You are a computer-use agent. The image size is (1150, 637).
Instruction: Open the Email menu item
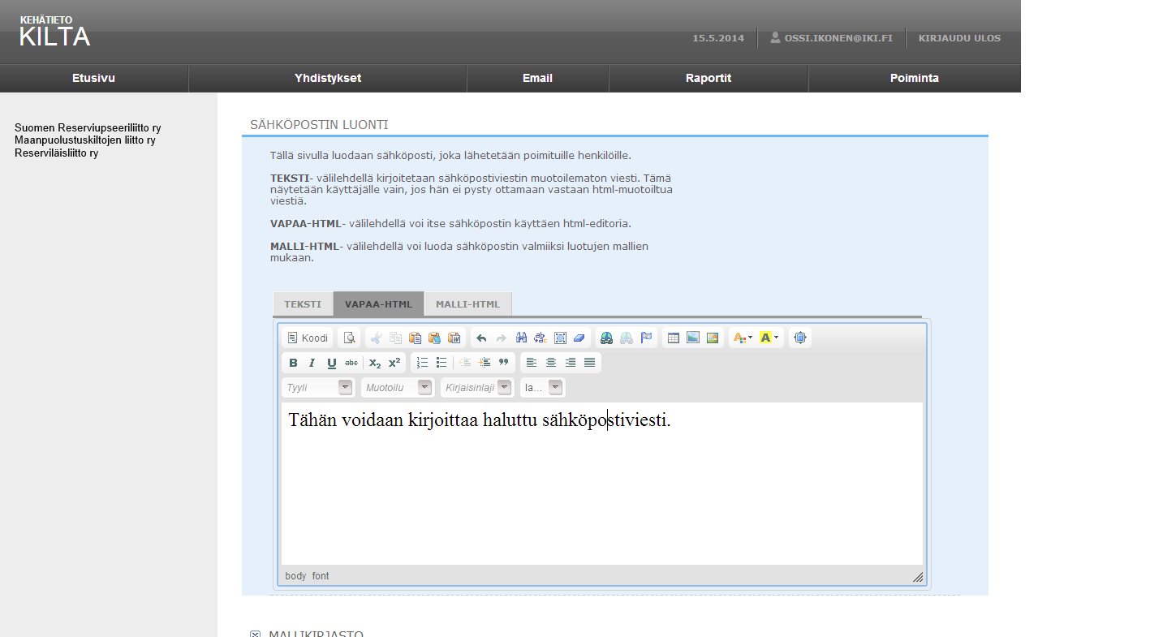click(537, 78)
